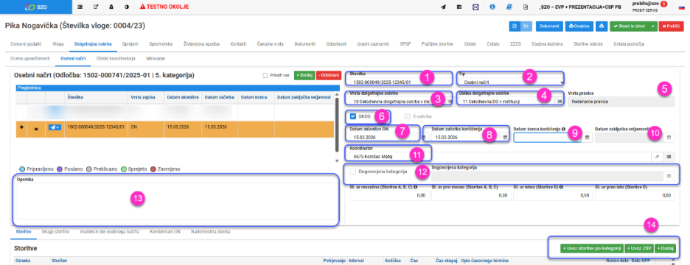Click the purple Poslano status circle
The height and width of the screenshot is (265, 690).
click(x=60, y=169)
